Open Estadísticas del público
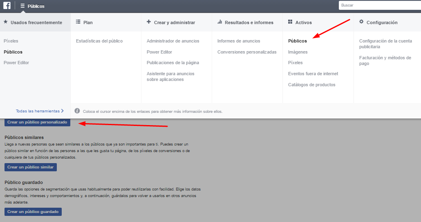 (x=99, y=41)
